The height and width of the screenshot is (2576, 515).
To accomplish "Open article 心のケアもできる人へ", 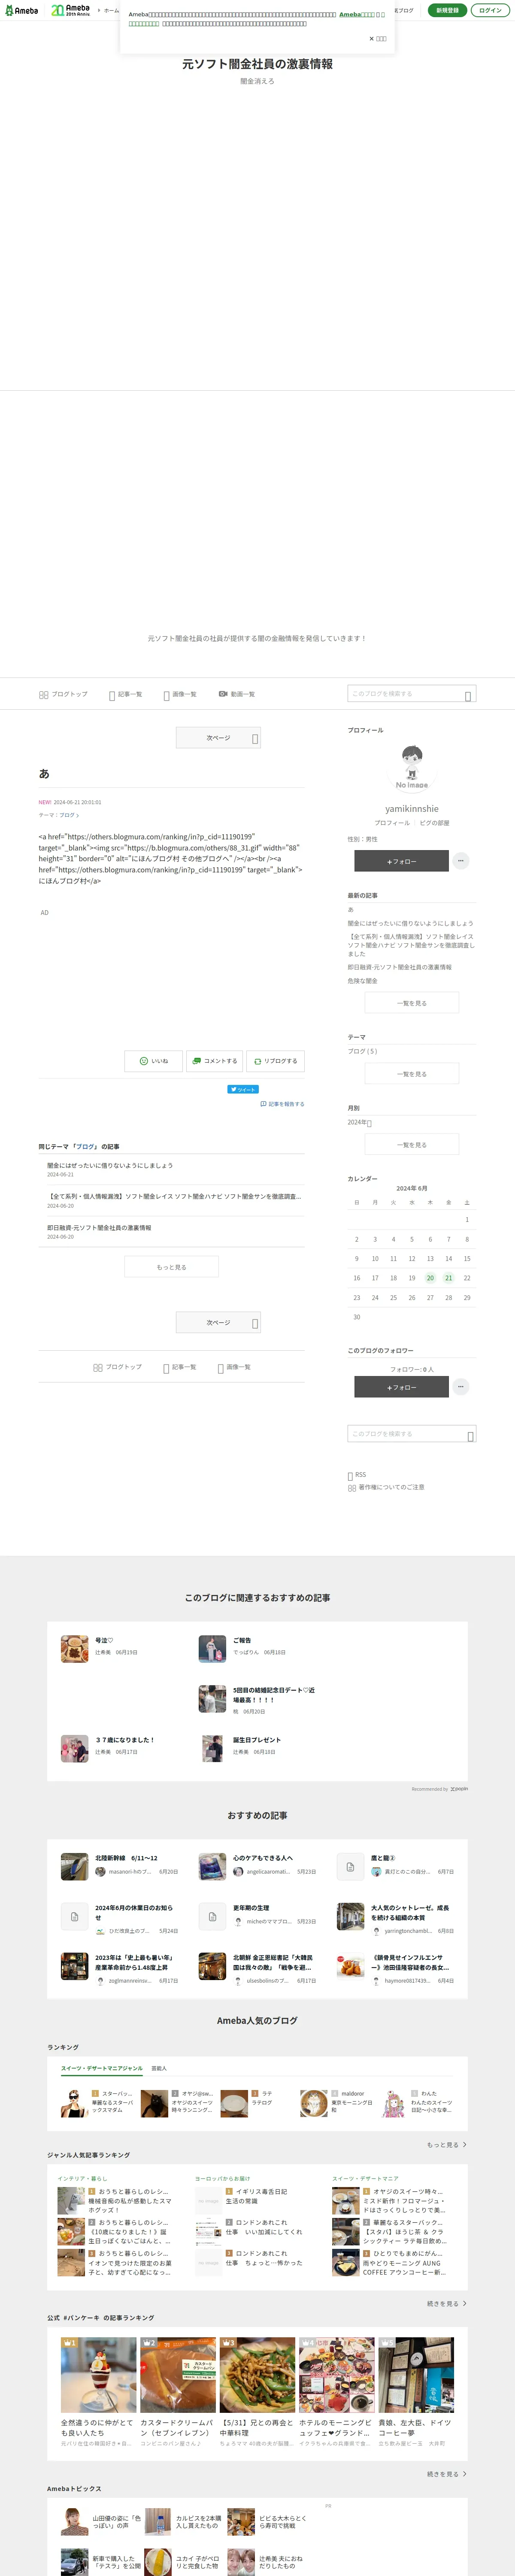I will 263,1859.
